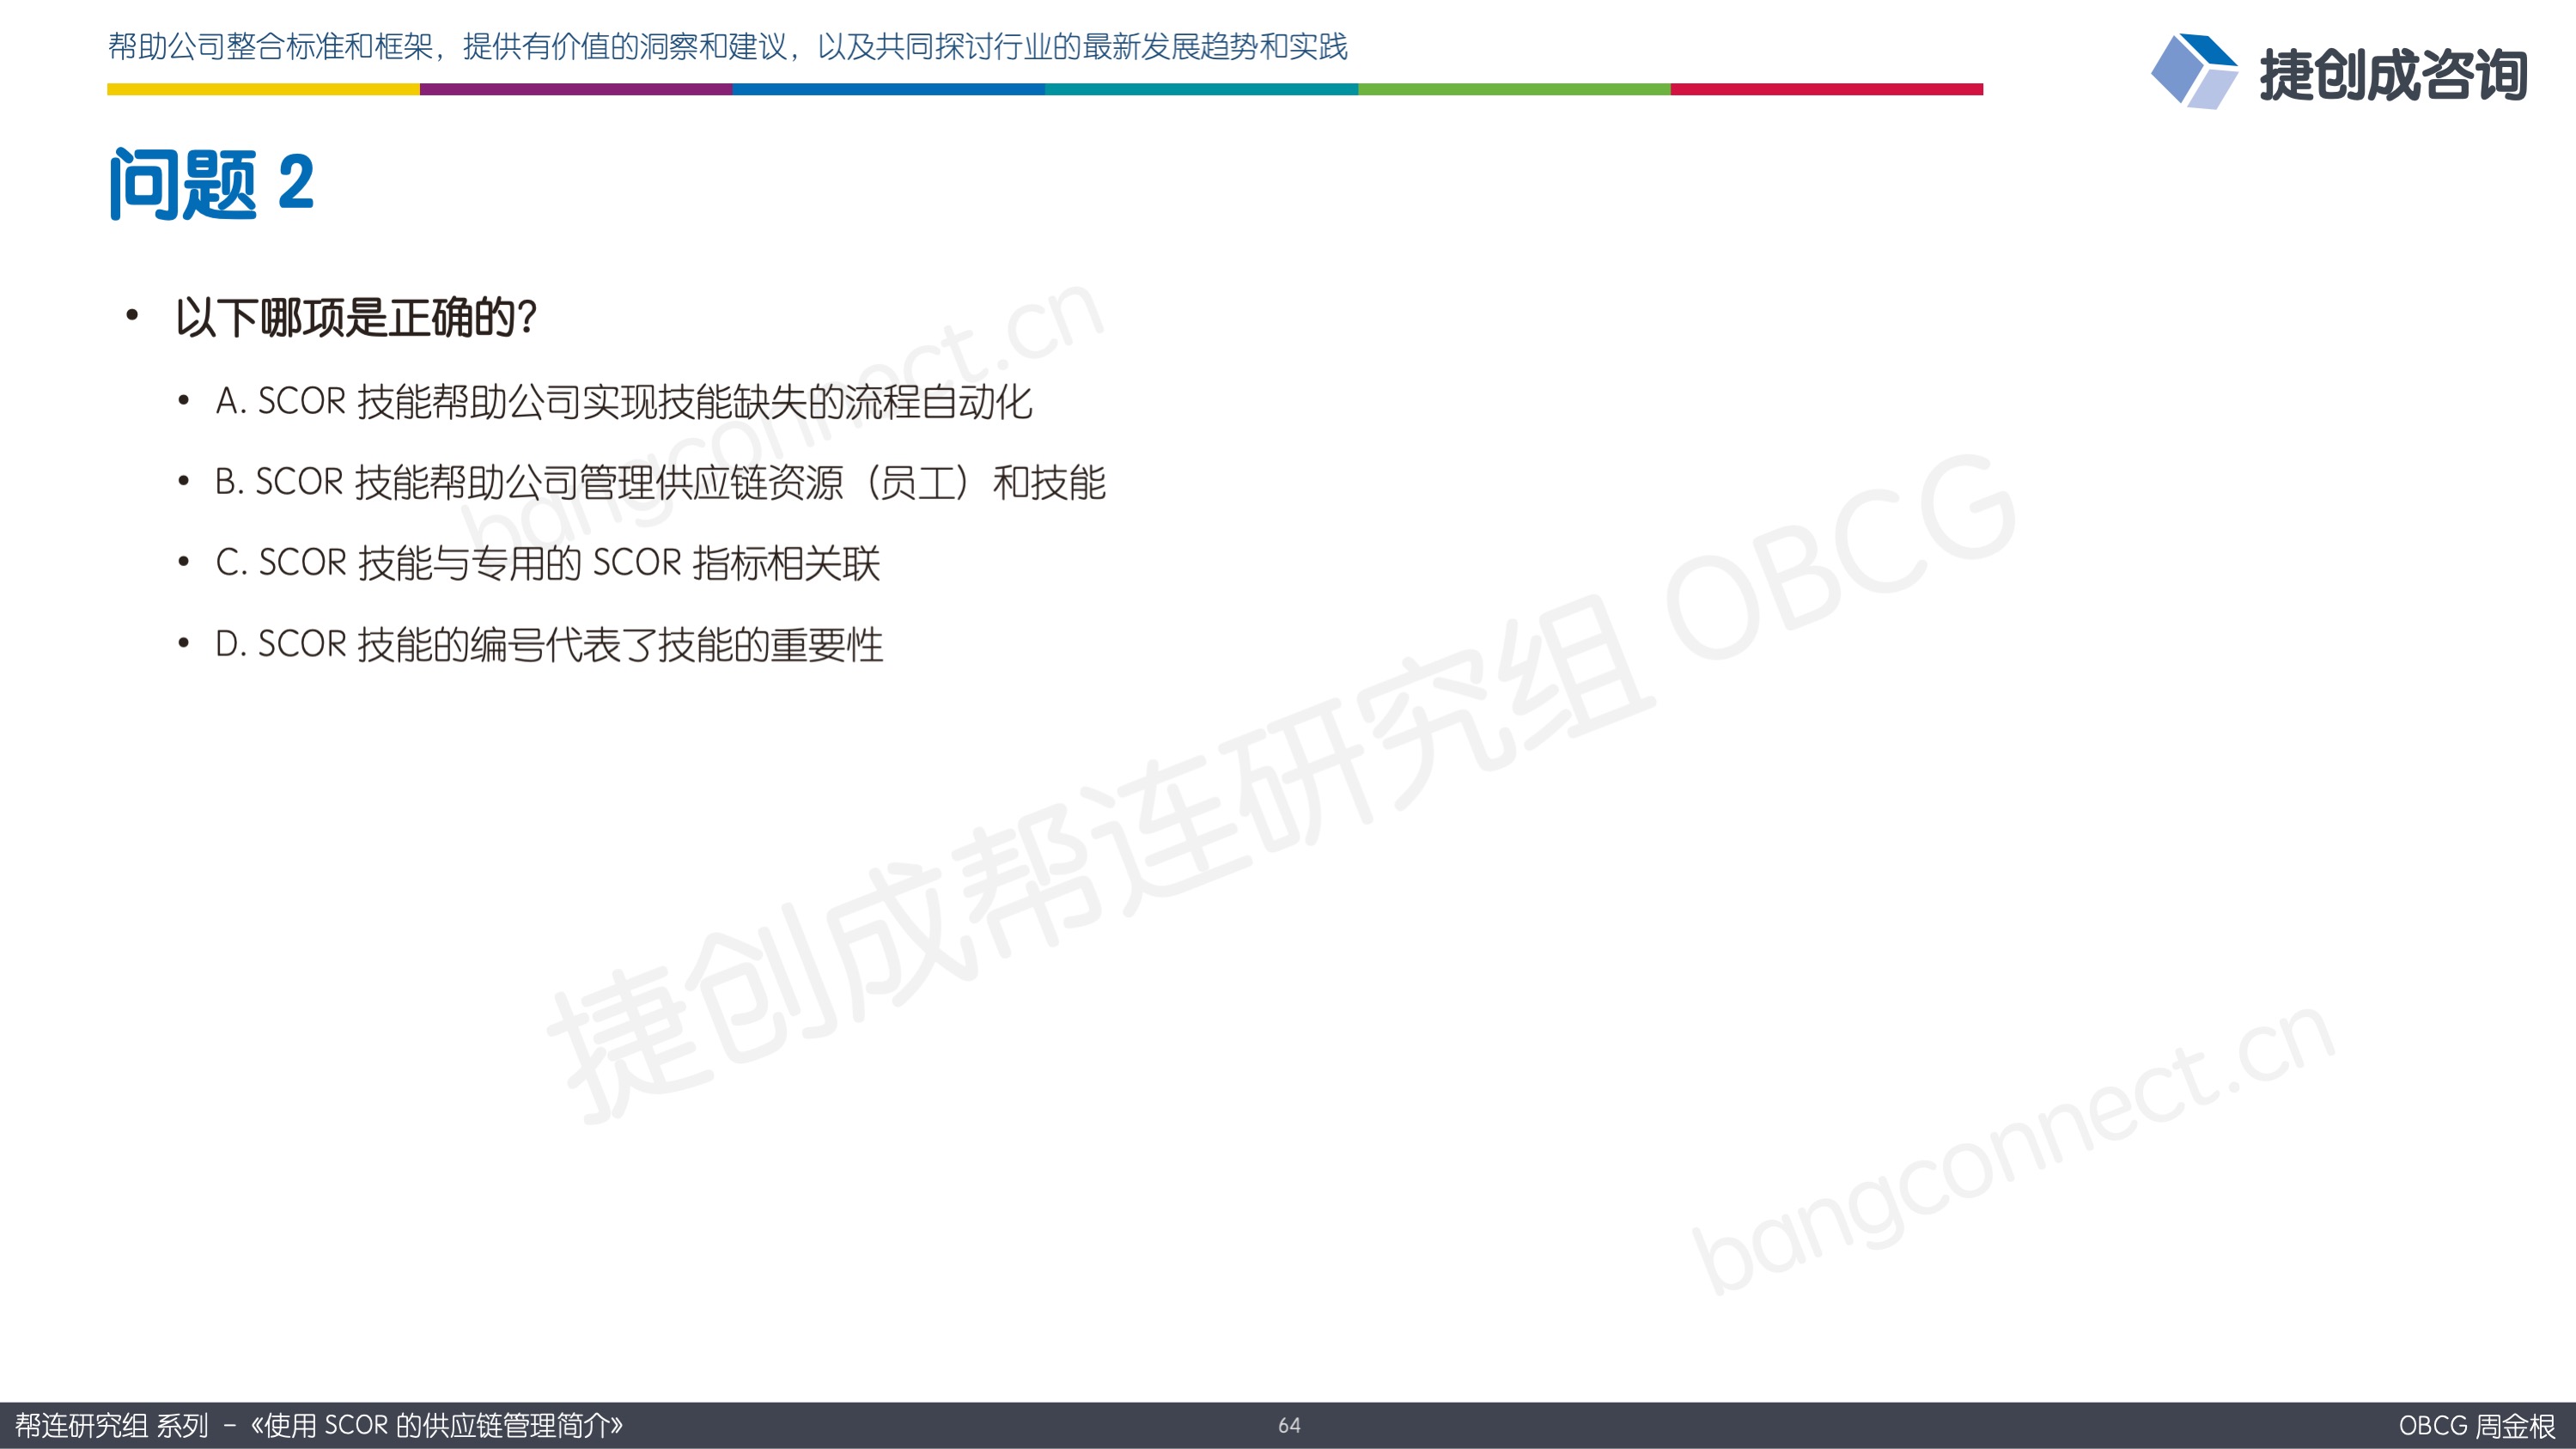Select the slide title 问题 2
This screenshot has width=2576, height=1449.
click(x=212, y=184)
